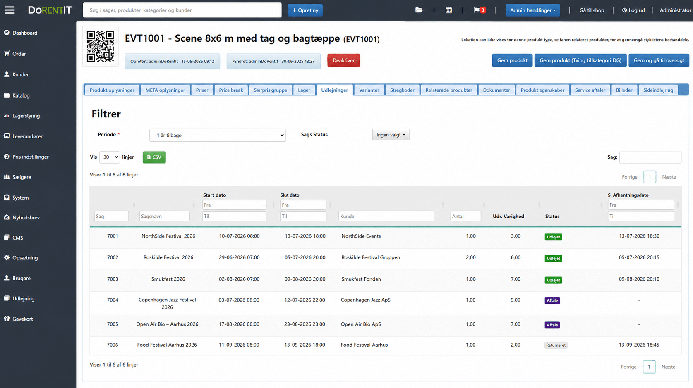693x388 pixels.
Task: Open the calendar icon in top bar
Action: [448, 10]
